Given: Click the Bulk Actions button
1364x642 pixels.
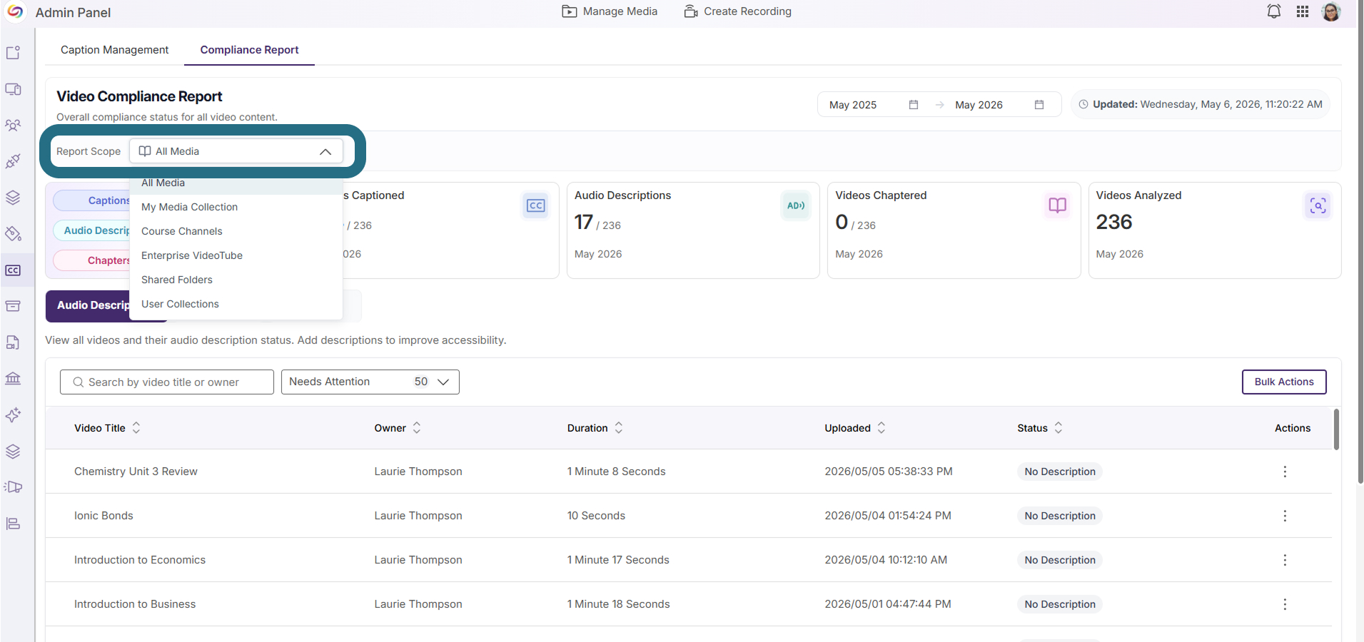Looking at the screenshot, I should point(1284,382).
